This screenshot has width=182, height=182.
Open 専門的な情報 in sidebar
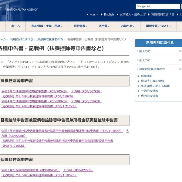tap(150, 96)
